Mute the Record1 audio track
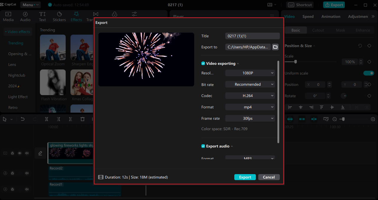Image resolution: width=378 pixels, height=200 pixels. [x=27, y=189]
